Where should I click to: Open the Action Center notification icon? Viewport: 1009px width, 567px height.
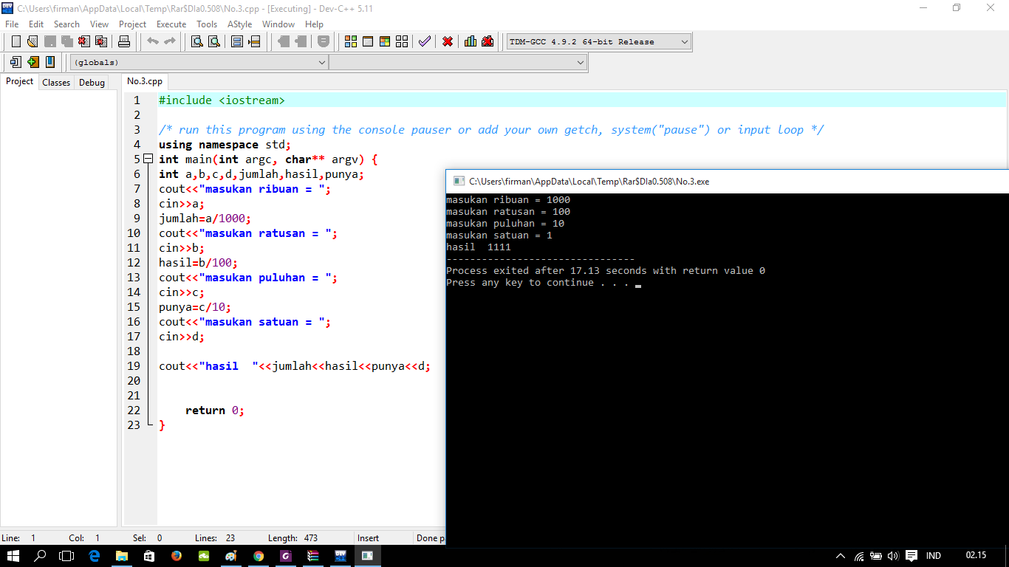pyautogui.click(x=911, y=556)
